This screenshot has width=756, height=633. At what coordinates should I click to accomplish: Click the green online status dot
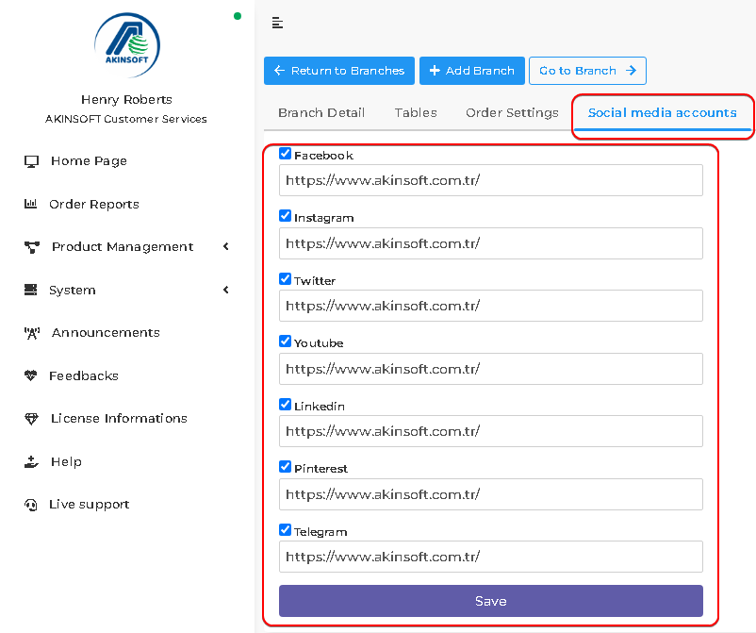click(238, 16)
